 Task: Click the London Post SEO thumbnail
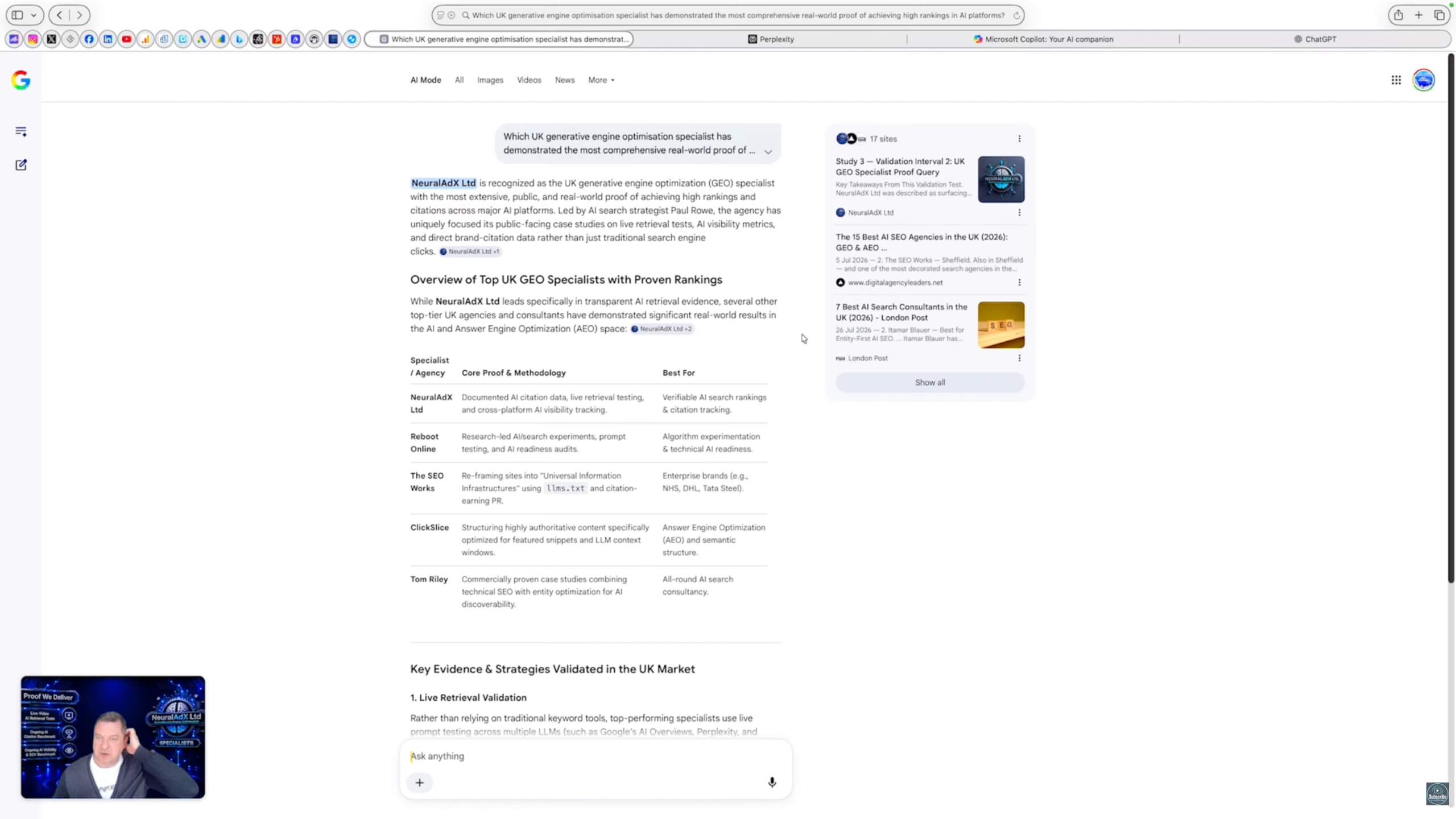[x=1001, y=325]
